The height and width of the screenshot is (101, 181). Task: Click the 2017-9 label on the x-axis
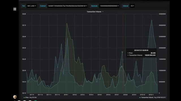coord(32,95)
